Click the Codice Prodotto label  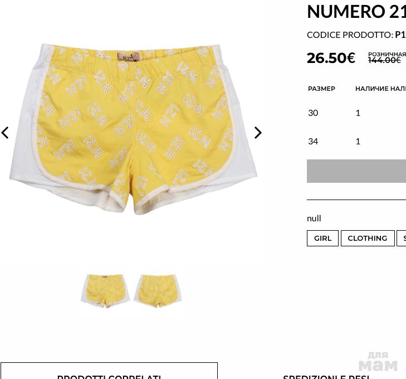(350, 35)
